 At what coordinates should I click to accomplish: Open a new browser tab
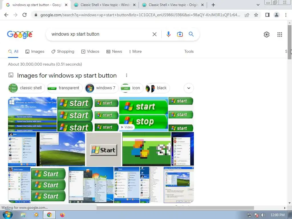pos(213,5)
